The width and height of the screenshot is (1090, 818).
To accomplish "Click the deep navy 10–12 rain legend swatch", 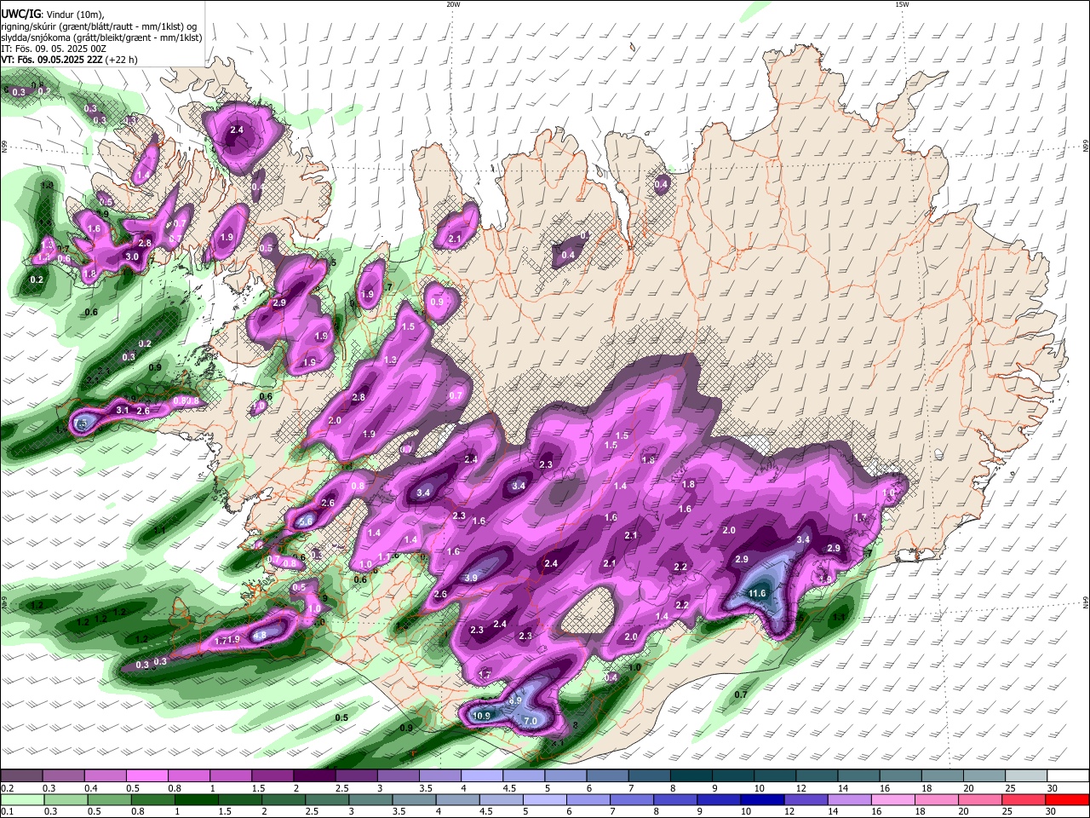I will coord(761,799).
